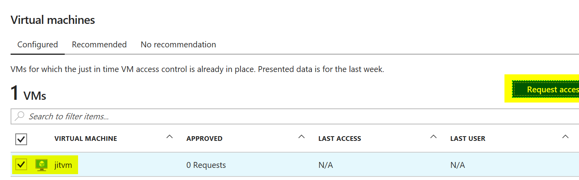The width and height of the screenshot is (579, 180).
Task: Click the LAST ACCESS column header
Action: (340, 139)
